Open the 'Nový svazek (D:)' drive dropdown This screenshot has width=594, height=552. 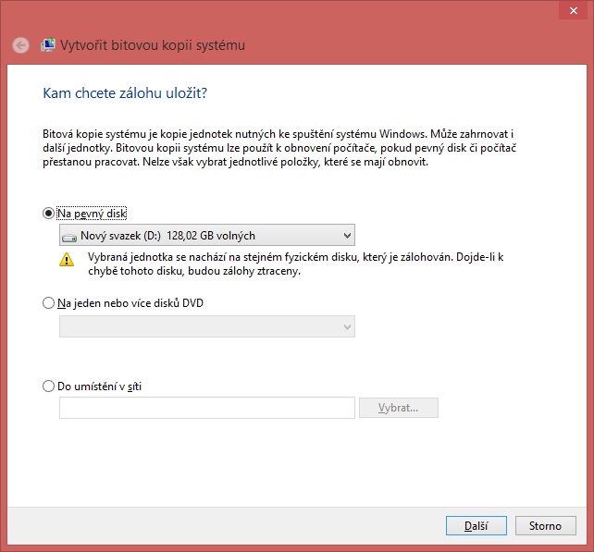pyautogui.click(x=206, y=236)
